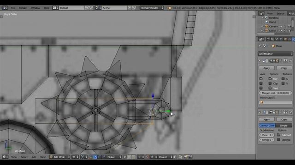Apply the Mirror modifier
The width and height of the screenshot is (295, 165).
(x=266, y=68)
